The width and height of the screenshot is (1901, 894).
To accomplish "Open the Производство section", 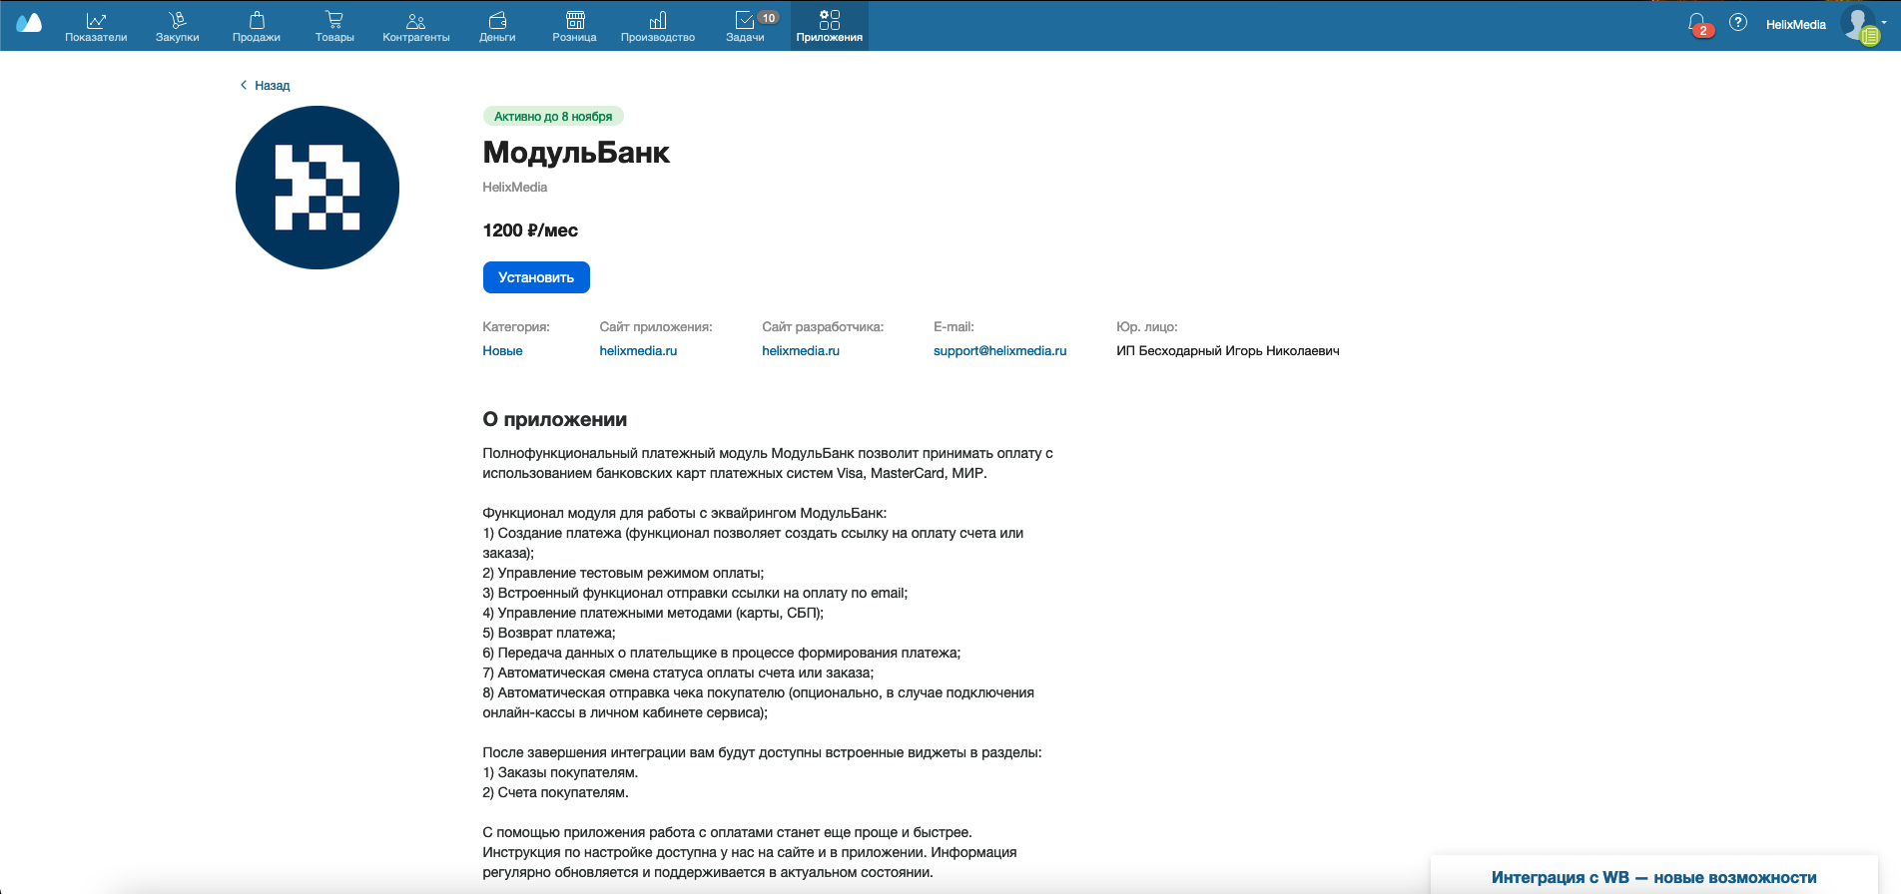I will pyautogui.click(x=658, y=27).
